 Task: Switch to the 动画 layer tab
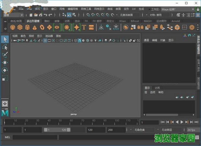click(157, 88)
